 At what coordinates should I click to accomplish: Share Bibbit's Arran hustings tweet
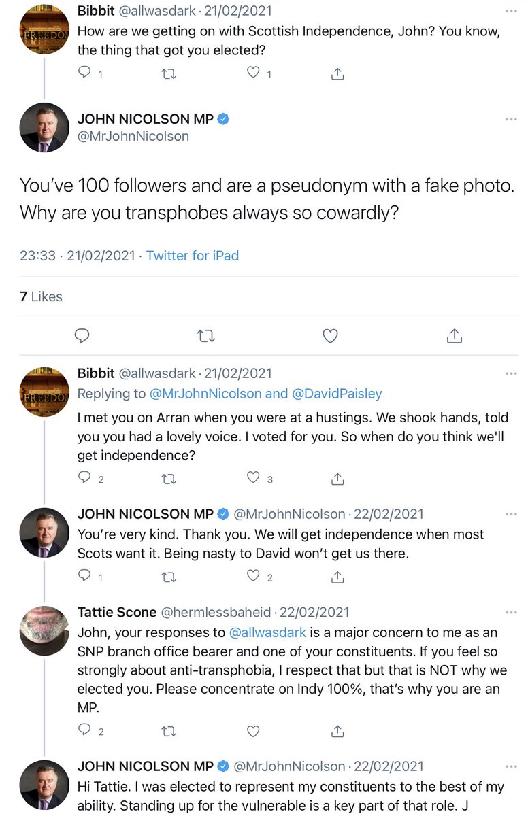coord(337,479)
